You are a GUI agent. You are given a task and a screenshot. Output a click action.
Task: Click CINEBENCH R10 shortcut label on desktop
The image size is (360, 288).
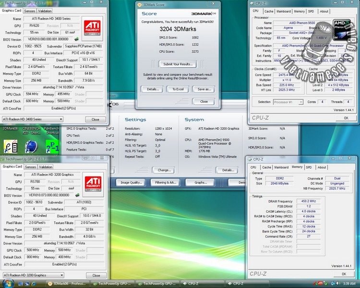(x=32, y=131)
